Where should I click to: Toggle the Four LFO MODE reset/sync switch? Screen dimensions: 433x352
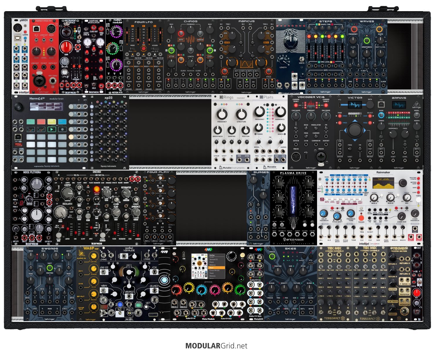click(x=132, y=49)
